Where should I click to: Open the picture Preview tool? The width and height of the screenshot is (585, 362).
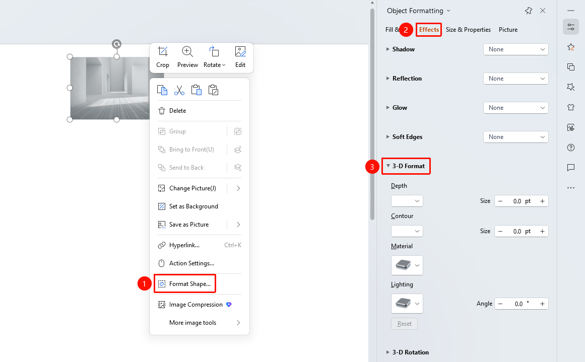(187, 57)
